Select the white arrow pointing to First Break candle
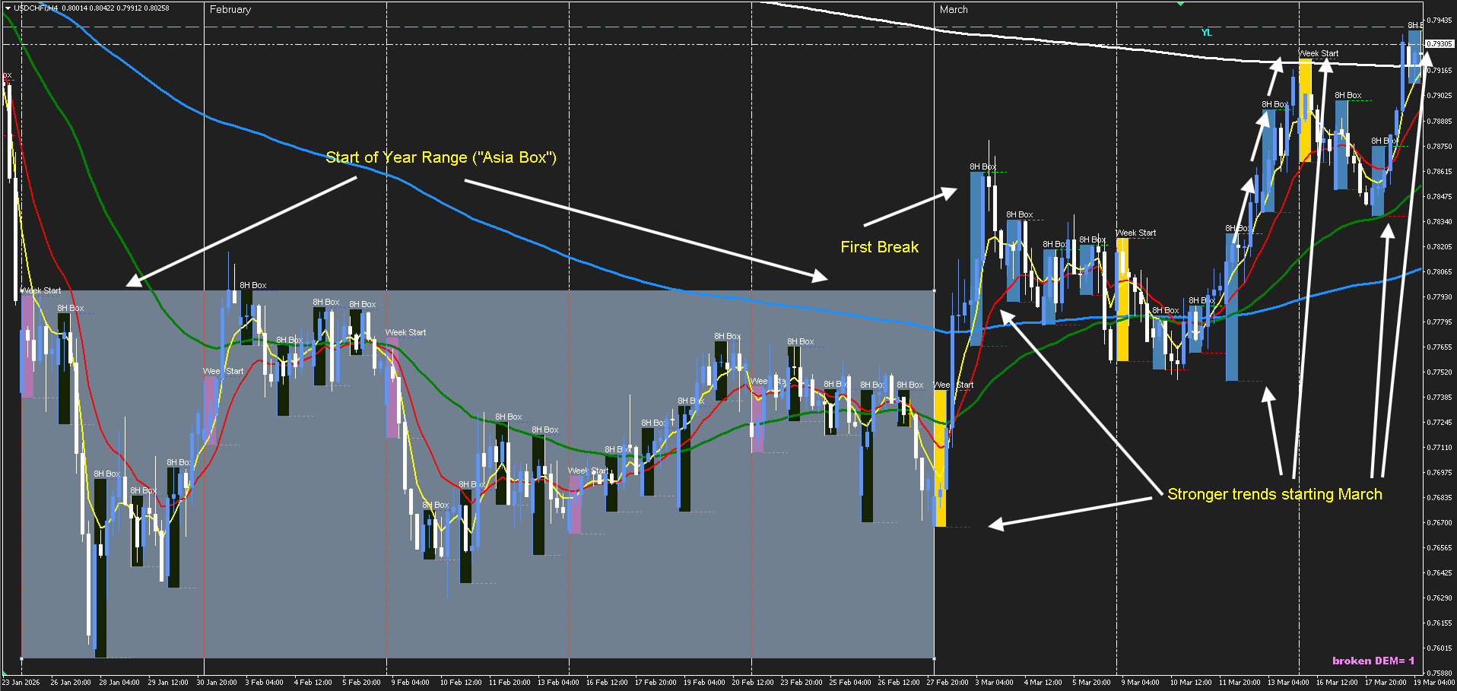Image resolution: width=1457 pixels, height=691 pixels. (910, 208)
